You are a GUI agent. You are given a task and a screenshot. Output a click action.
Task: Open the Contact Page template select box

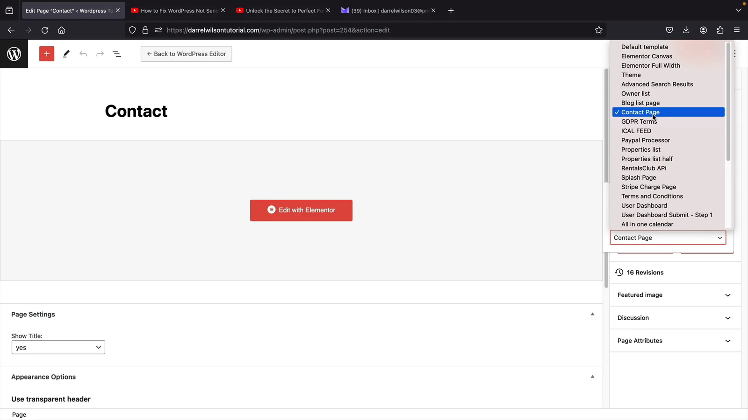point(668,238)
